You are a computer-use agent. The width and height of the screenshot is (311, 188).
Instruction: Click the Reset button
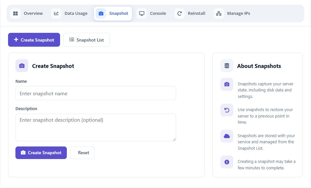click(82, 153)
